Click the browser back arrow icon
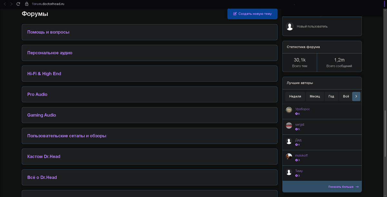Screen dimensions: 387x197 pyautogui.click(x=5, y=4)
